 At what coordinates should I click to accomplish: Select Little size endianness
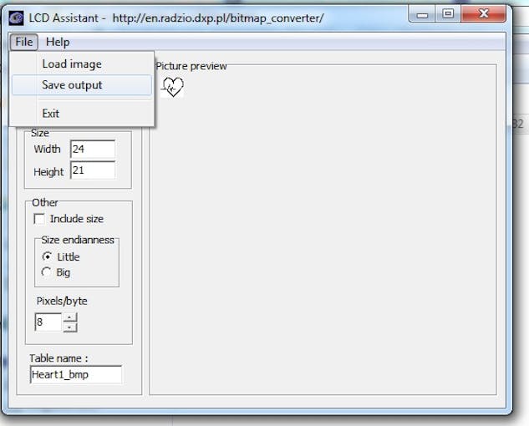(47, 256)
